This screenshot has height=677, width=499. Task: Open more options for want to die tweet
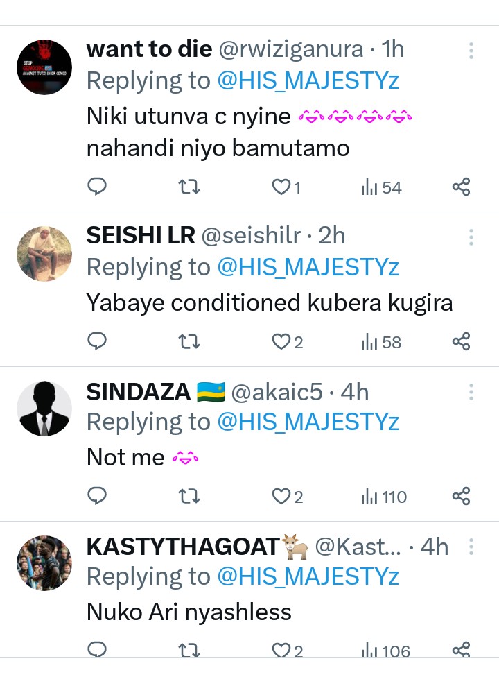(471, 51)
